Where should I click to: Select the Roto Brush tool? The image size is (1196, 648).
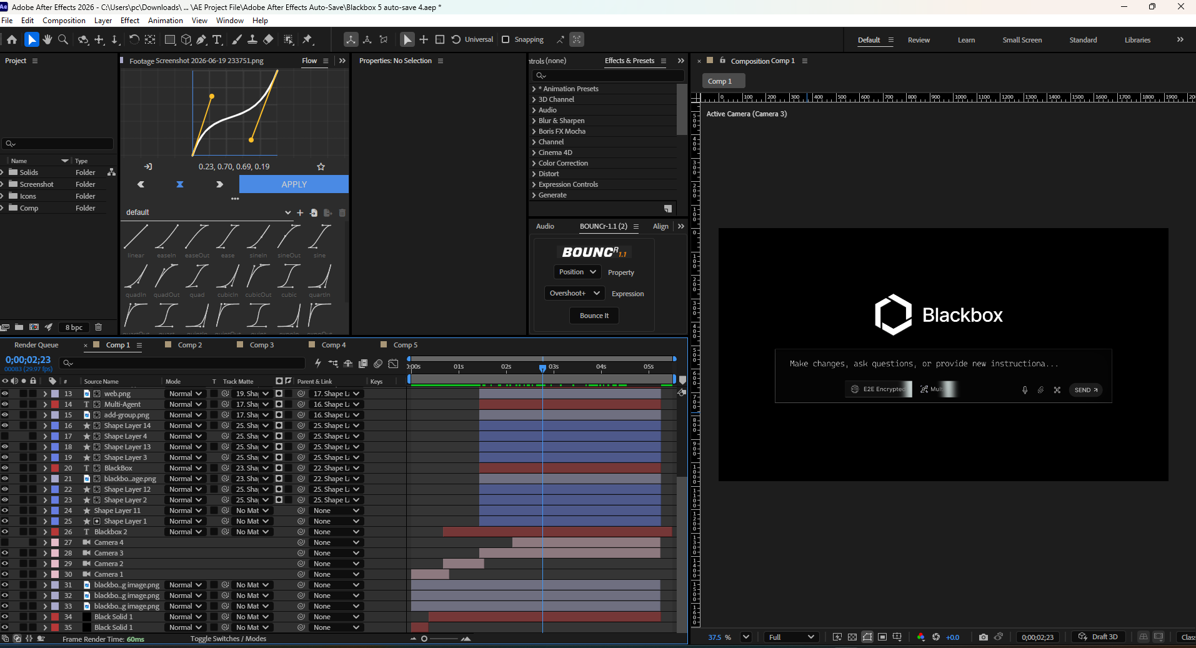tap(289, 39)
